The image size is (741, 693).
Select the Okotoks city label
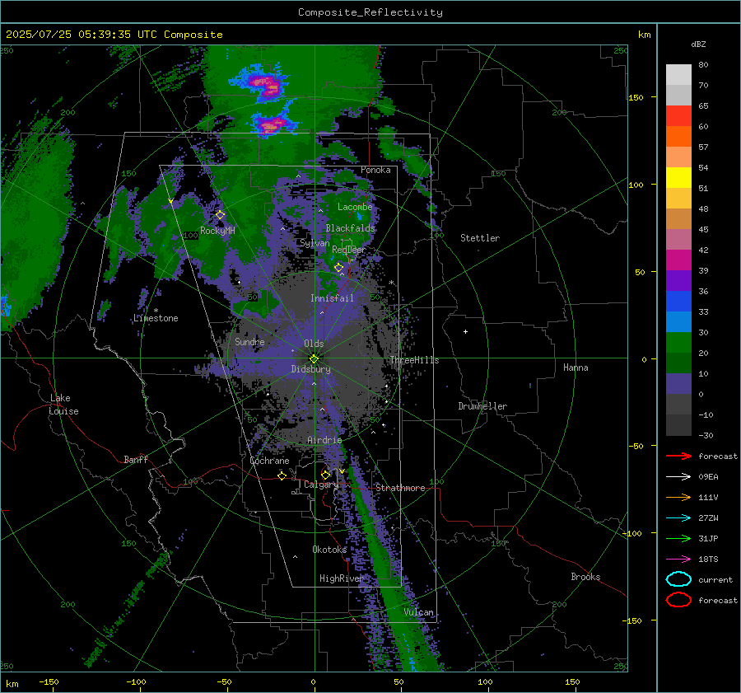coord(329,550)
